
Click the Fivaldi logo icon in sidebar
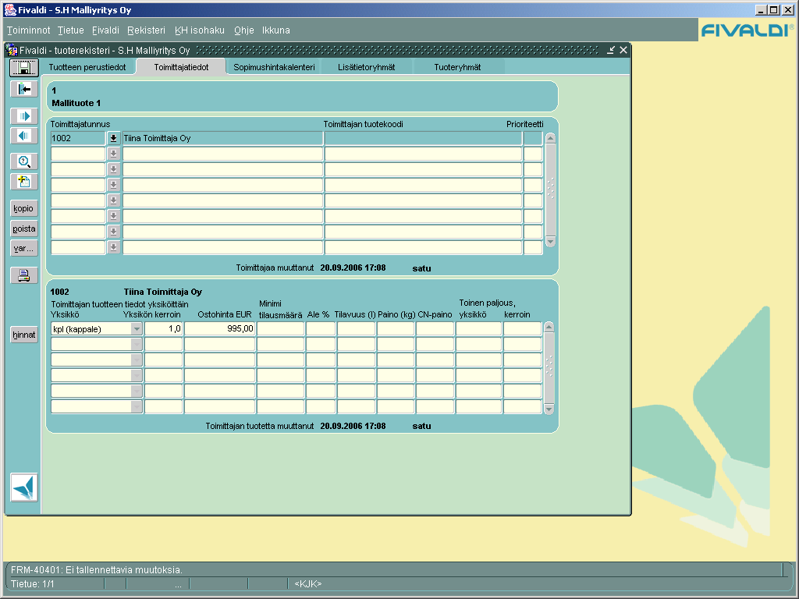pyautogui.click(x=24, y=487)
